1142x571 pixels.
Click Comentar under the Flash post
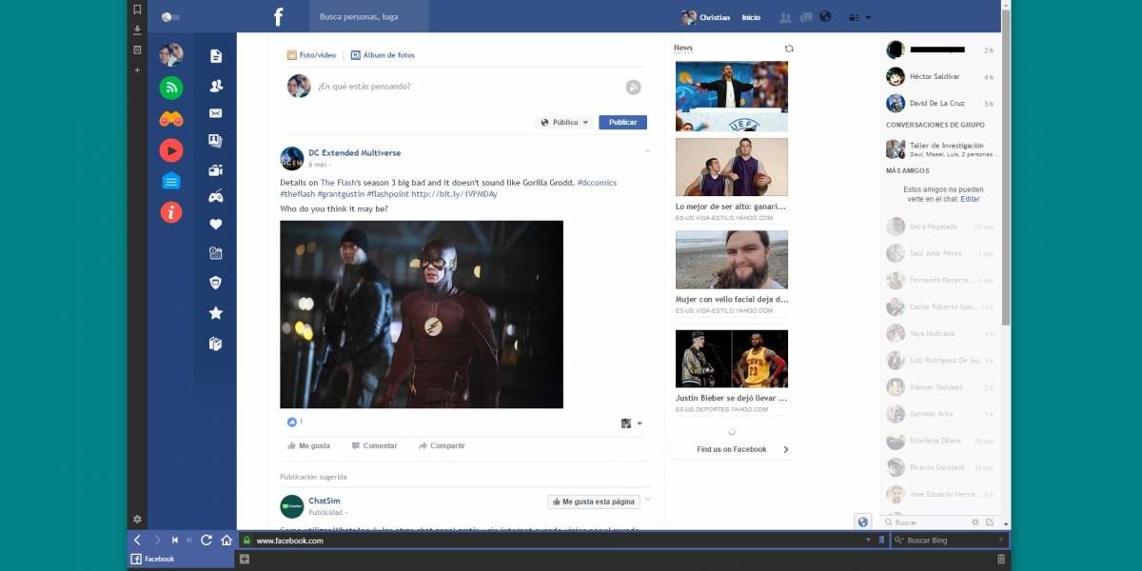click(x=374, y=445)
